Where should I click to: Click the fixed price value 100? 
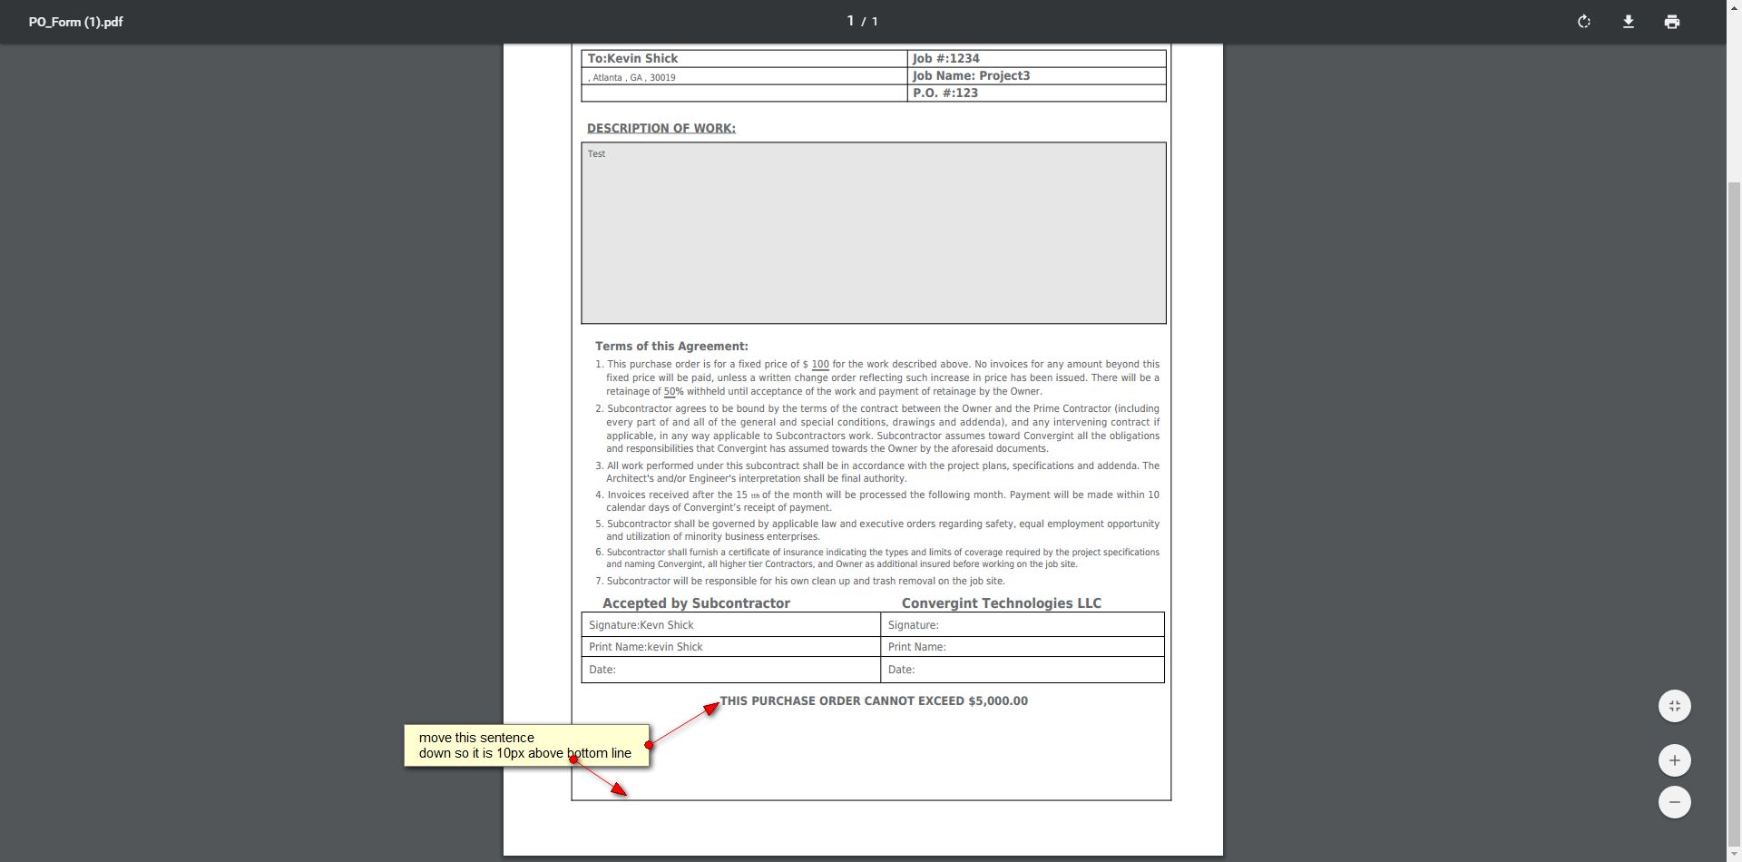(820, 365)
